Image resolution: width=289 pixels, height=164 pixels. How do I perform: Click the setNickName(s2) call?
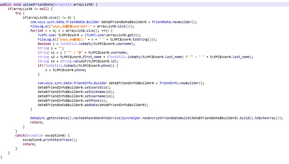point(99,92)
